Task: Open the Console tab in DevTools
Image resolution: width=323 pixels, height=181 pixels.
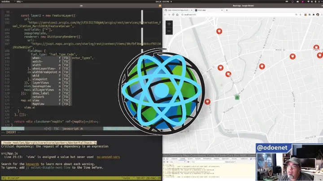Action: coord(183,159)
